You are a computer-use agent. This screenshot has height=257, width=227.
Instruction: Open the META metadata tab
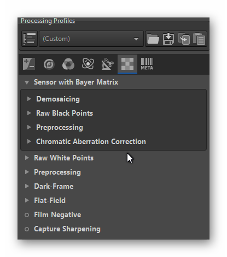tap(147, 64)
